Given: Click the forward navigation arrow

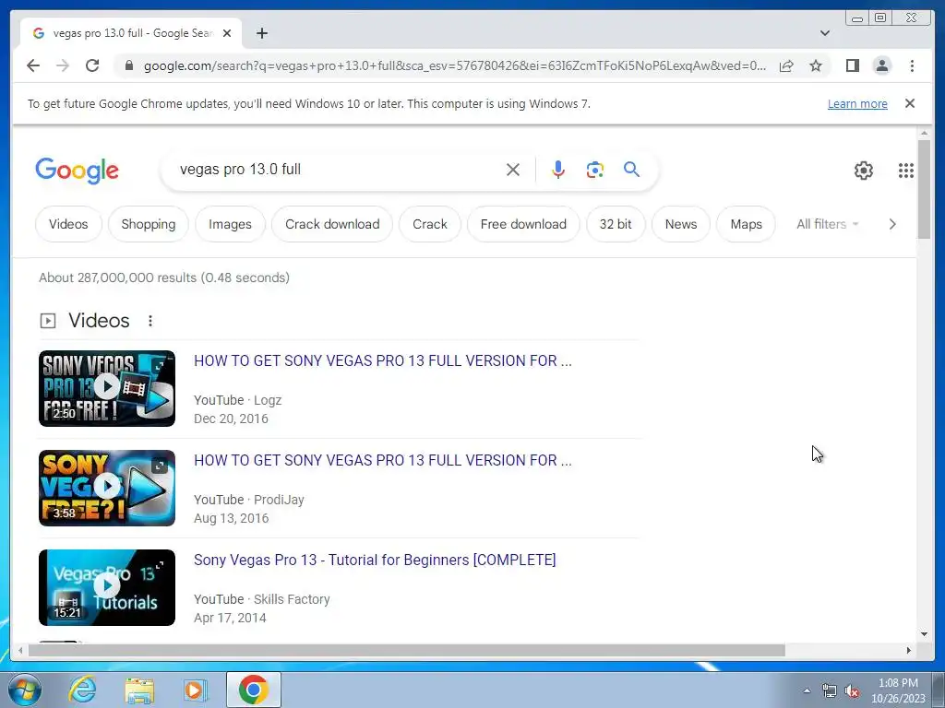Looking at the screenshot, I should 63,65.
